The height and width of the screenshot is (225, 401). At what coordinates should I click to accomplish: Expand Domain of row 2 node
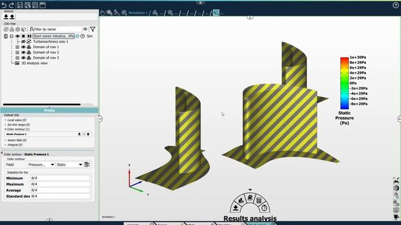coord(18,52)
